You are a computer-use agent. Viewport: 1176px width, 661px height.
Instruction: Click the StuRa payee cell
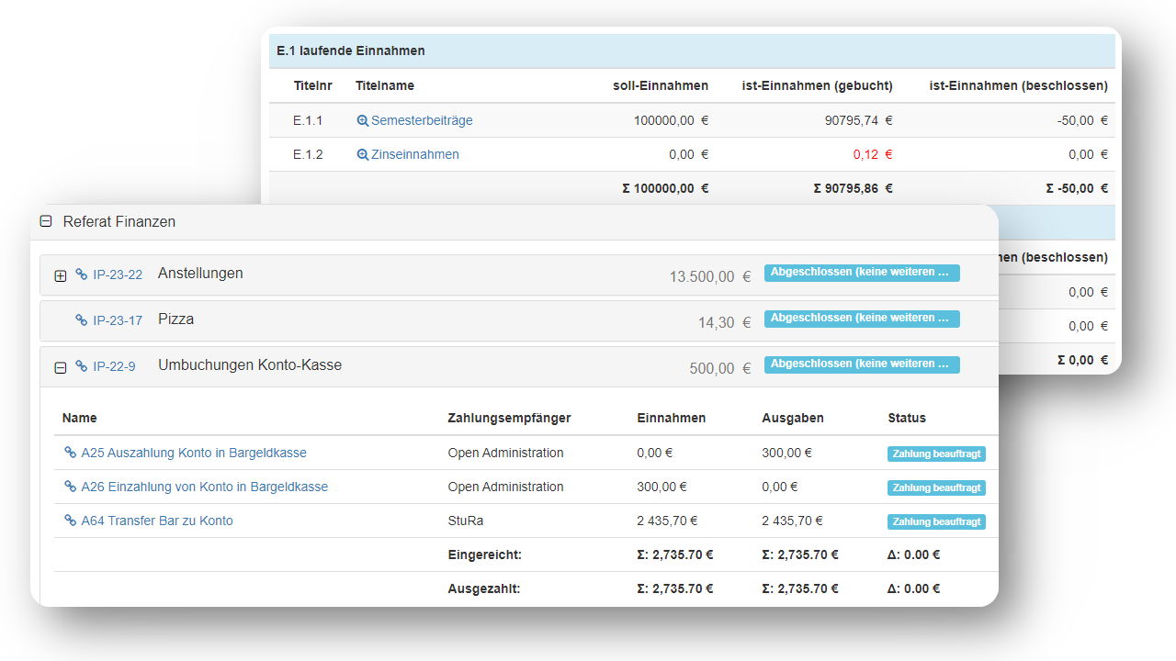coord(466,521)
